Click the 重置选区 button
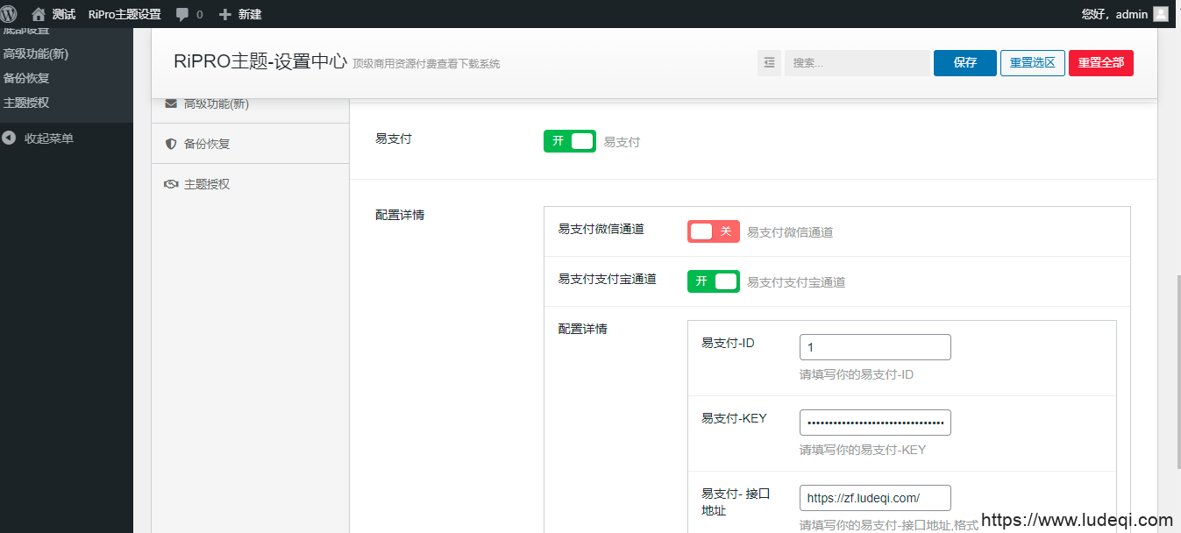This screenshot has height=533, width=1181. (x=1033, y=63)
